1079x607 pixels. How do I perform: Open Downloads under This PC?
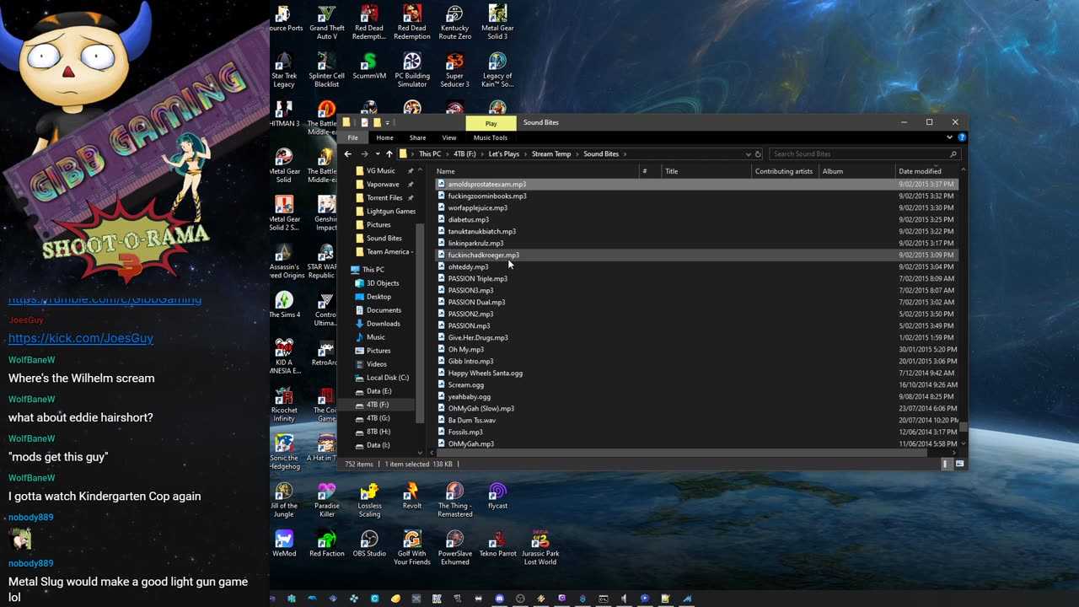[383, 324]
